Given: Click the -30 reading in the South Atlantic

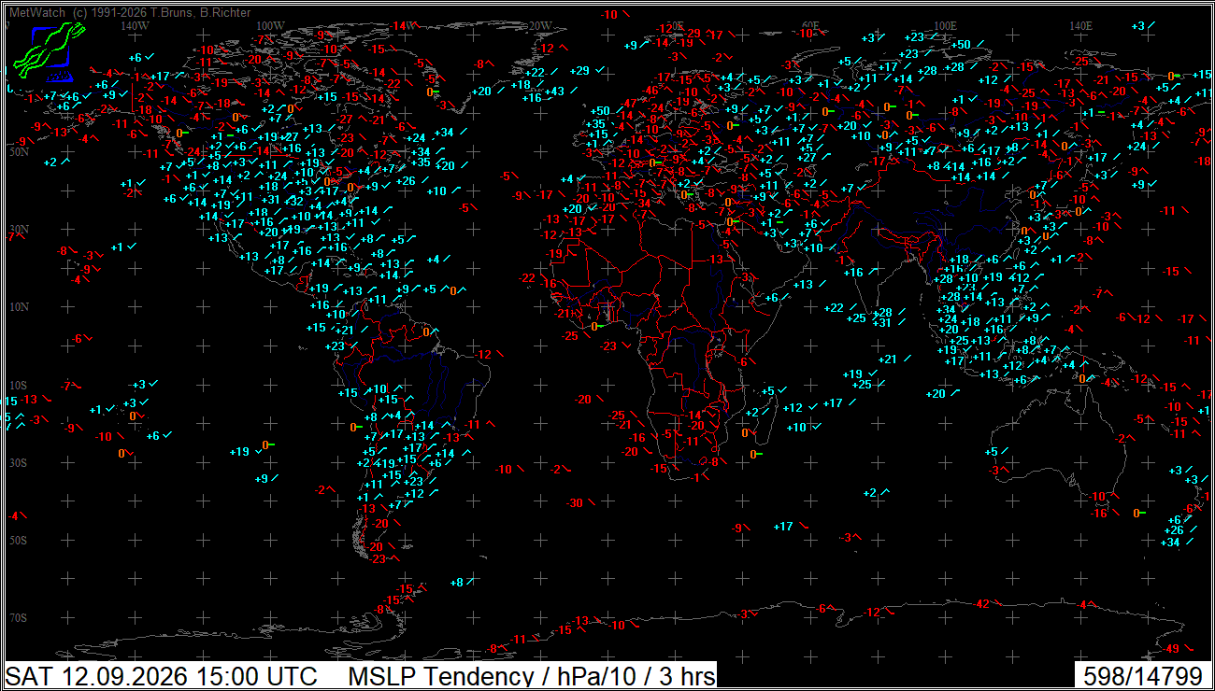Looking at the screenshot, I should click(575, 503).
